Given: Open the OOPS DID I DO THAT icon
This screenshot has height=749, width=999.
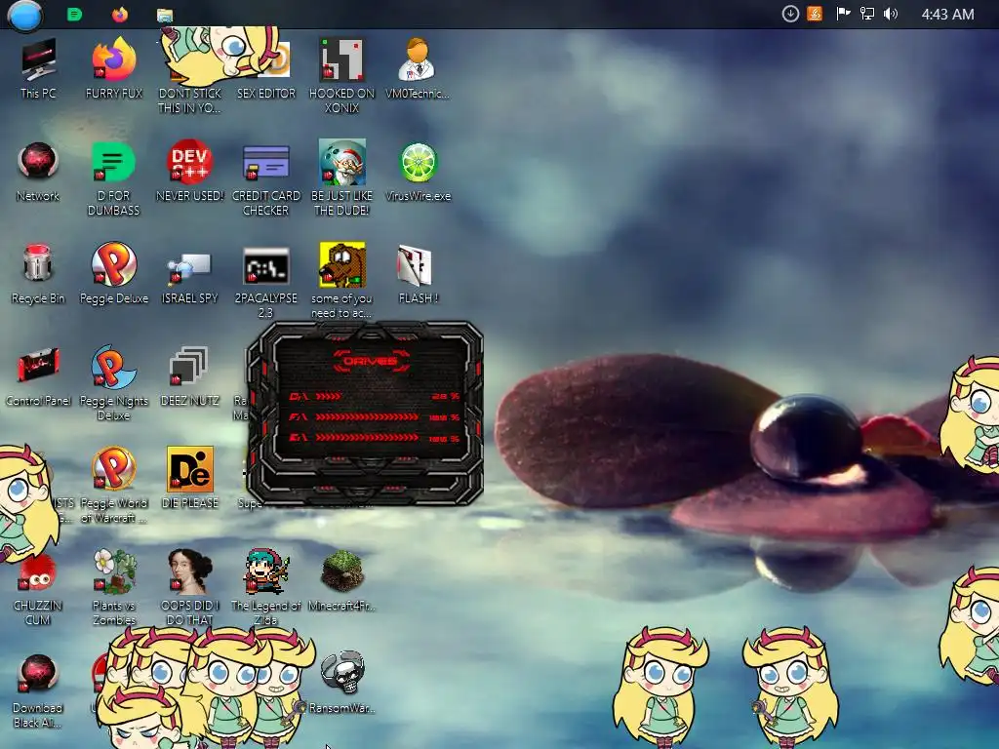Looking at the screenshot, I should click(x=190, y=587).
